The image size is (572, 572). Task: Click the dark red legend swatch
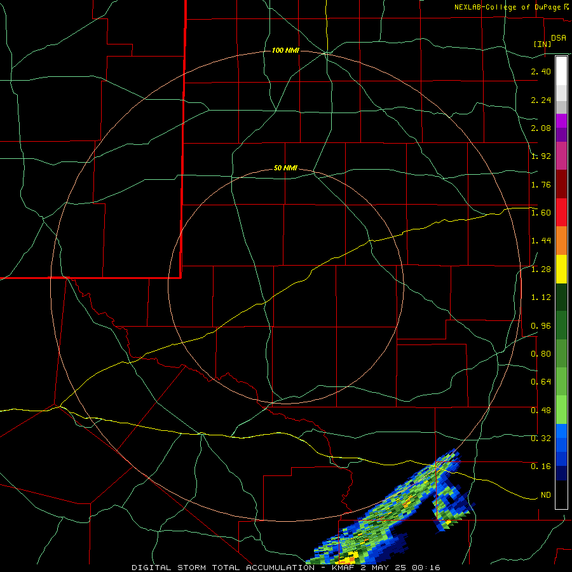[x=561, y=184]
